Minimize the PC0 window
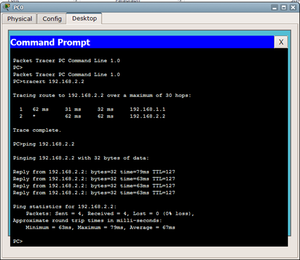 point(275,8)
